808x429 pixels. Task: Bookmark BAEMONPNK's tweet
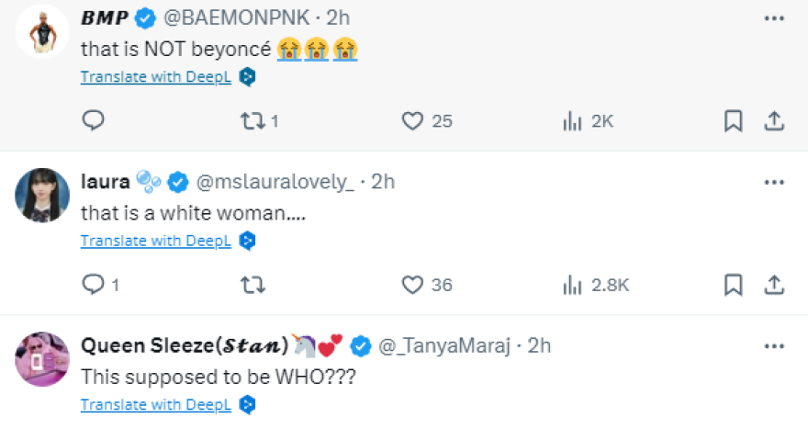click(733, 120)
